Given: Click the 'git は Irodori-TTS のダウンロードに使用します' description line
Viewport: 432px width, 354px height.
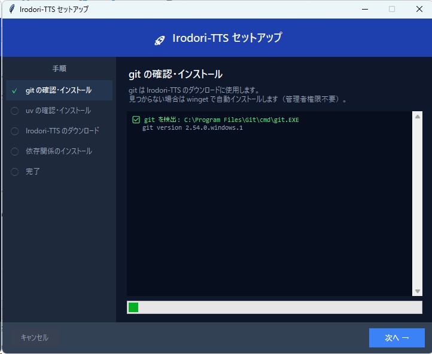Looking at the screenshot, I should [x=194, y=90].
